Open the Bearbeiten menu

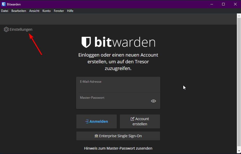[x=19, y=11]
